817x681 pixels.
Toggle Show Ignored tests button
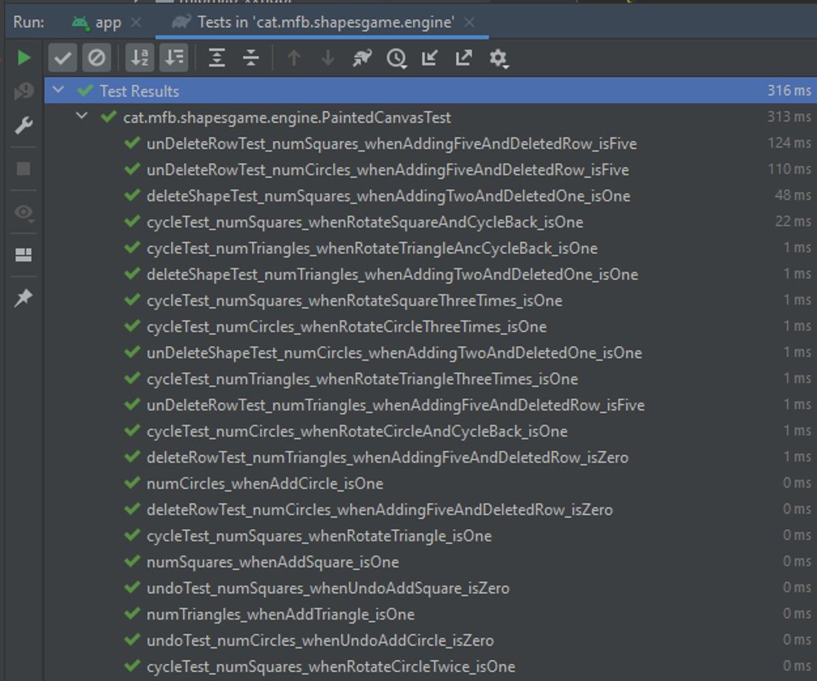97,59
